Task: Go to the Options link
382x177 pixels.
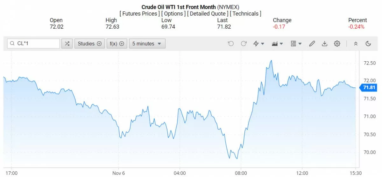Action: point(173,14)
